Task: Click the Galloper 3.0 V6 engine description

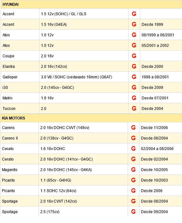Action: coord(77,77)
